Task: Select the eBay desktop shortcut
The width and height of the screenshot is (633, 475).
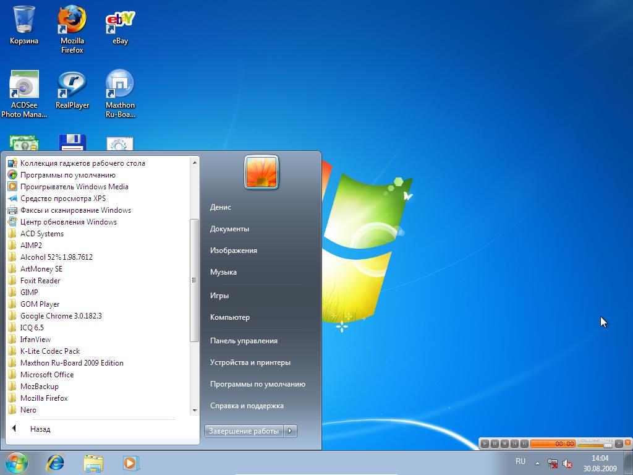Action: coord(120,25)
